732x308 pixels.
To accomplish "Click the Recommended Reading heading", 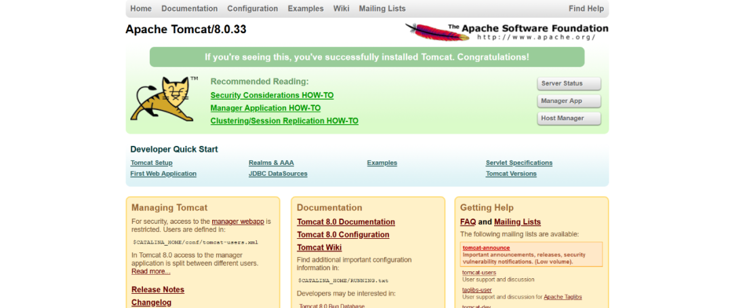I will [x=260, y=81].
